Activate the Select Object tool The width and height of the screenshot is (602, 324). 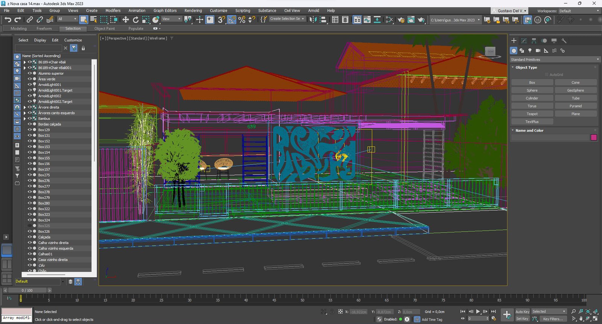click(84, 20)
